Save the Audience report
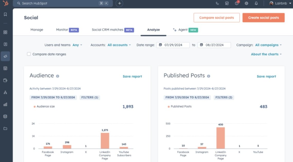The height and width of the screenshot is (162, 293). (x=132, y=76)
